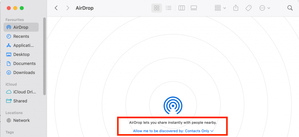Go forward with the right chevron
The height and width of the screenshot is (137, 299).
click(x=67, y=8)
